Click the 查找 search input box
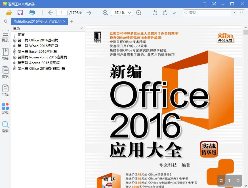The width and height of the screenshot is (248, 188). tap(207, 13)
